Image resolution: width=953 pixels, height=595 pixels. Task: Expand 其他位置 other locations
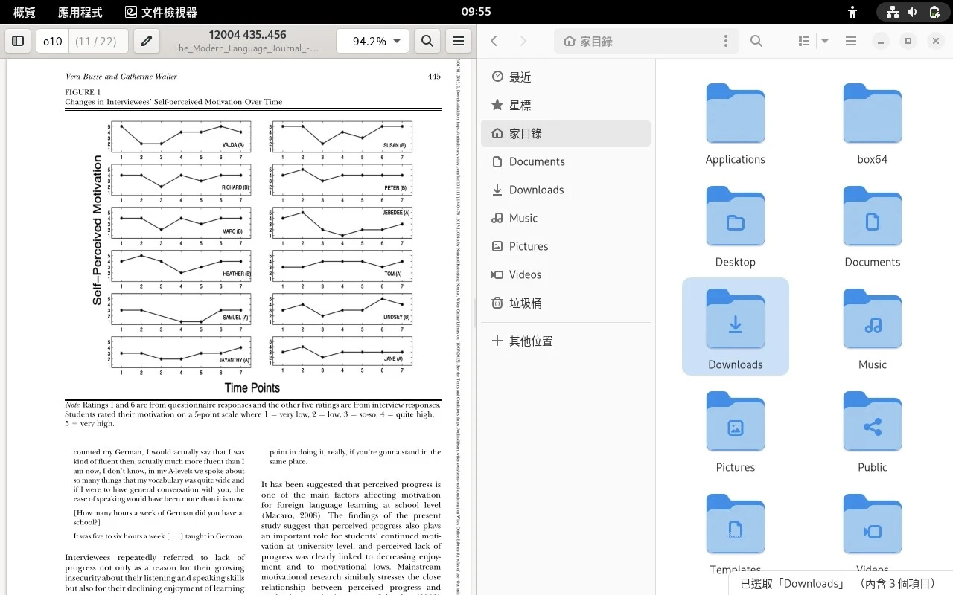530,341
